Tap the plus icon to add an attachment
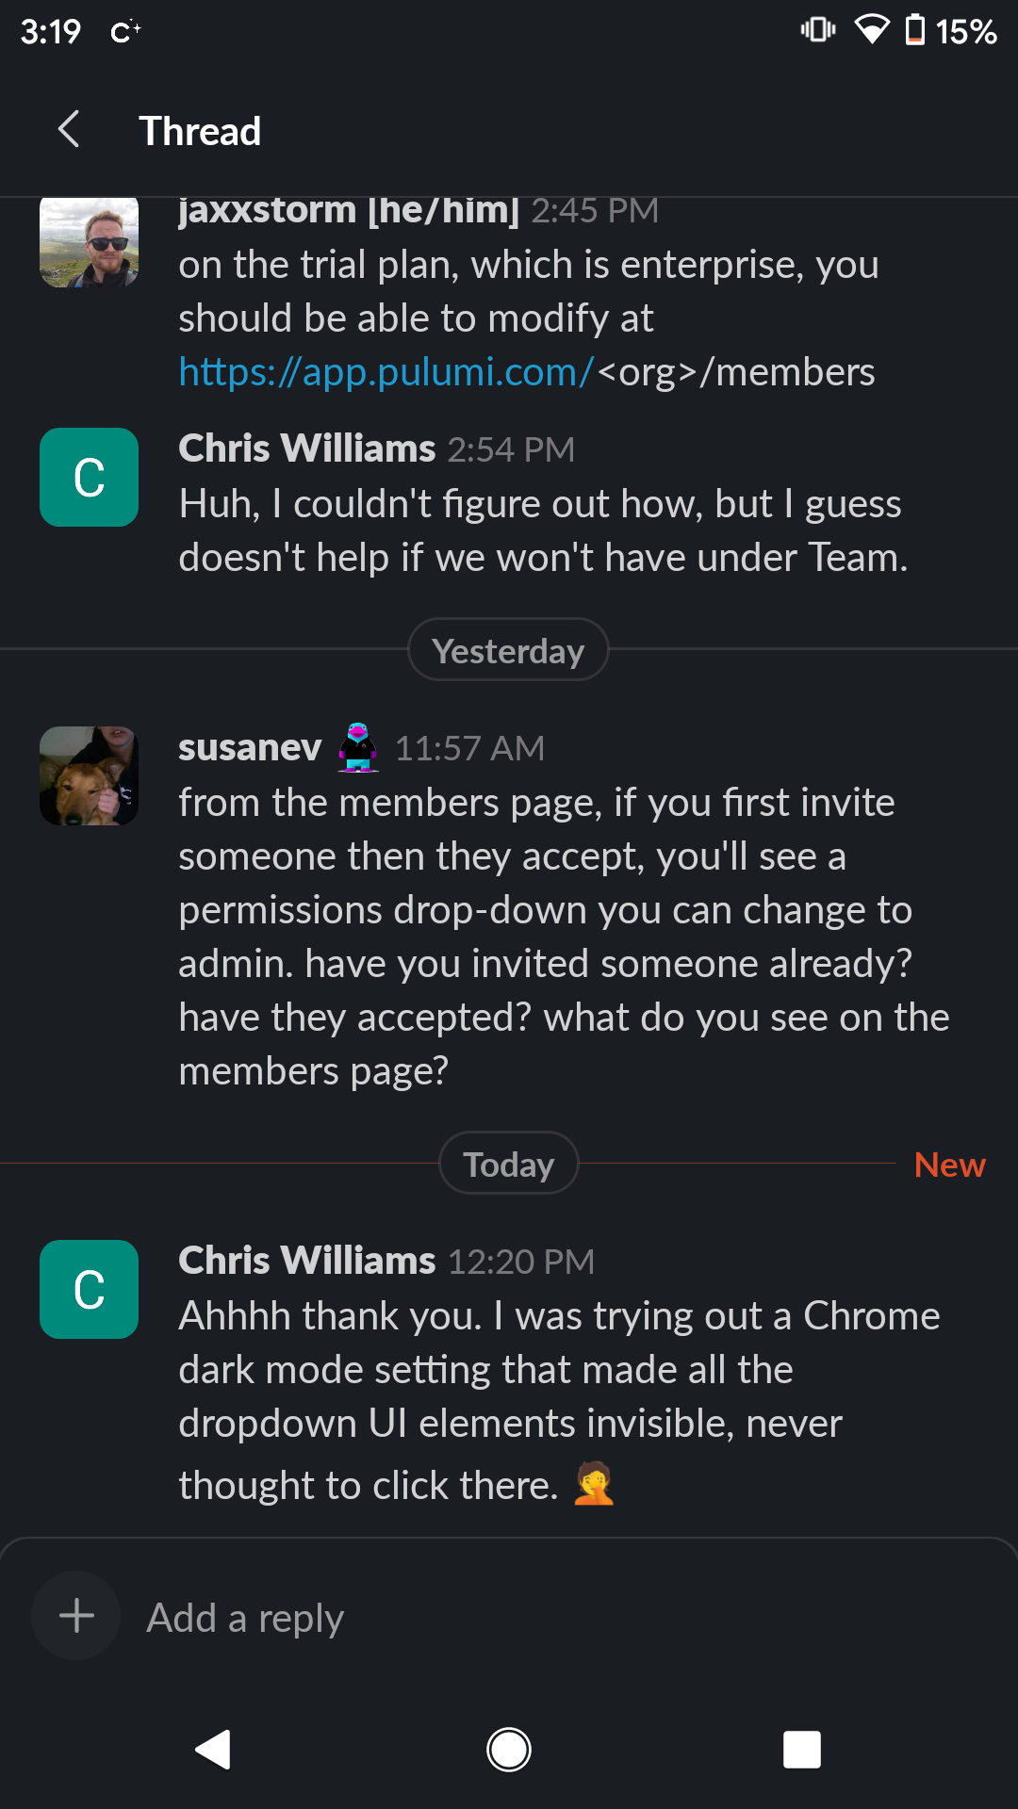1018x1809 pixels. (75, 1615)
